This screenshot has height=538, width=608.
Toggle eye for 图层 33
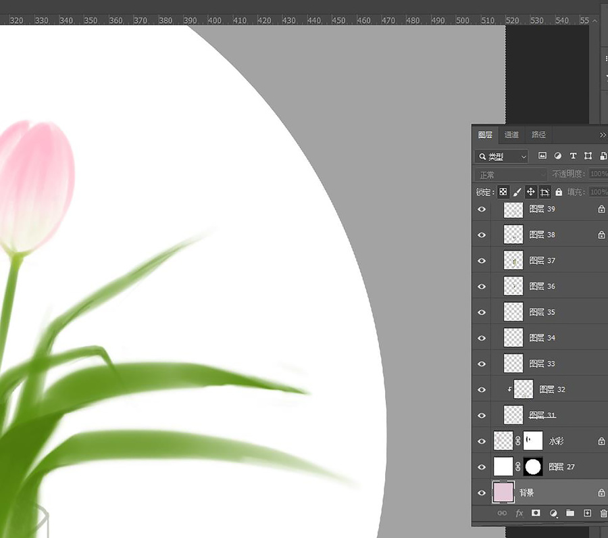click(482, 364)
